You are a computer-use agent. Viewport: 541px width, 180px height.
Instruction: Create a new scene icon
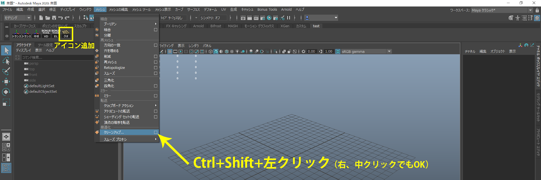tap(41, 18)
